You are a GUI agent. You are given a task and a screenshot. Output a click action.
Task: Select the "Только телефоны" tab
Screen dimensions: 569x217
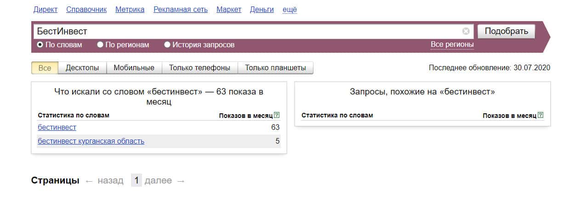(x=199, y=68)
